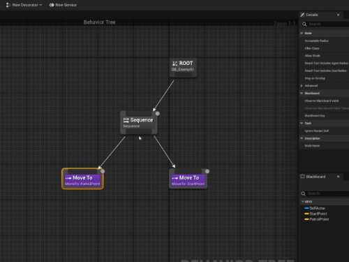This screenshot has height=262, width=349.
Task: Click the Details pencil icon
Action: (x=302, y=15)
